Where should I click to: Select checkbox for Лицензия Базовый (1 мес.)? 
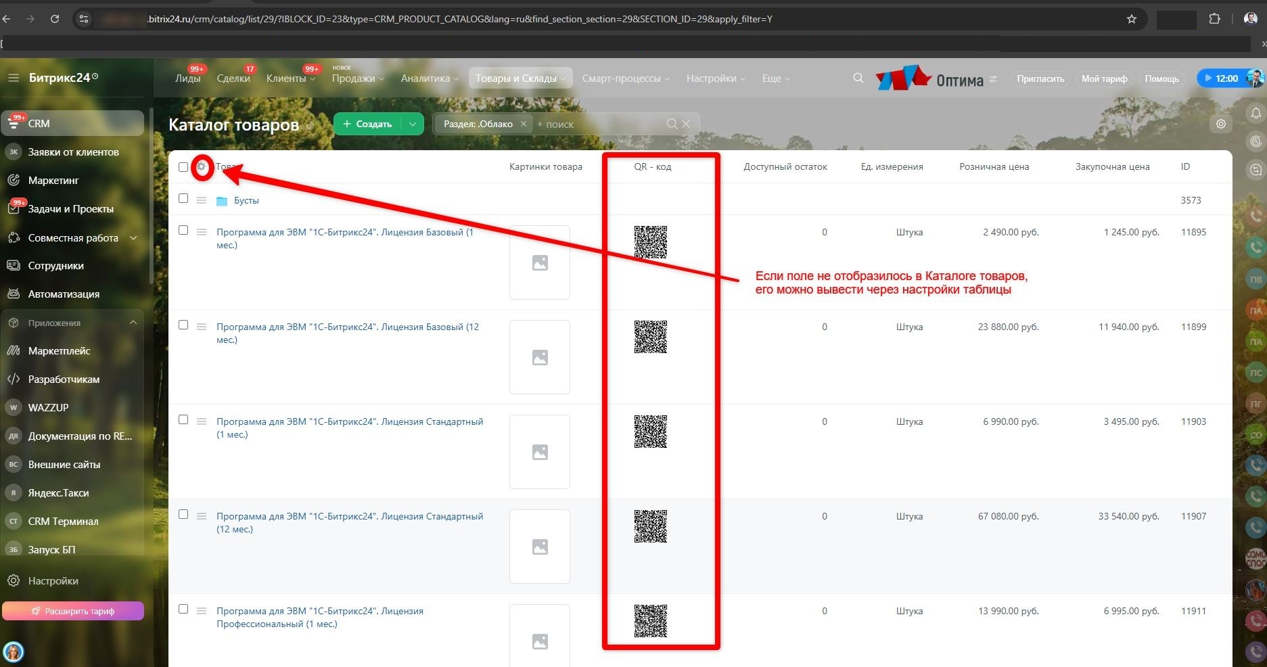coord(183,230)
